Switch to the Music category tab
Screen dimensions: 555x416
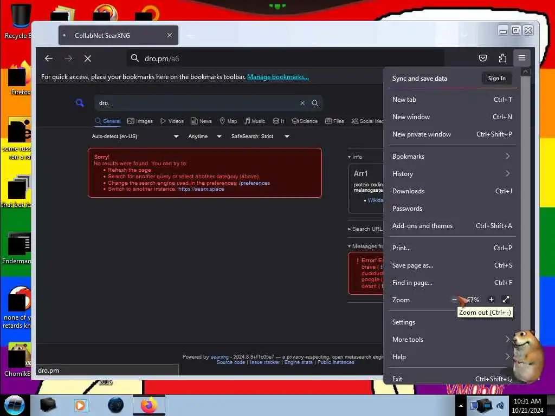tap(255, 121)
